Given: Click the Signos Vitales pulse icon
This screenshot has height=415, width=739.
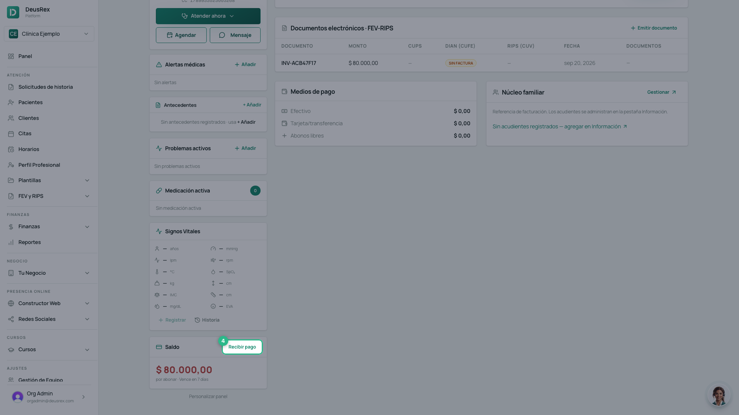Looking at the screenshot, I should (159, 231).
